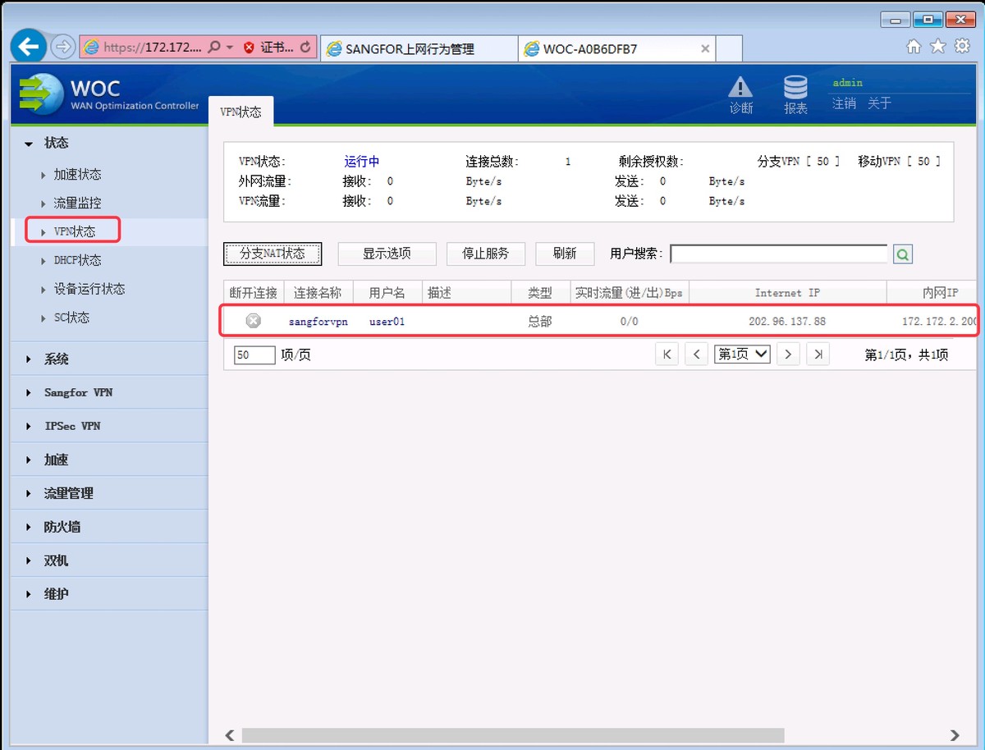985x750 pixels.
Task: Click the last page icon in pagination
Action: [817, 354]
